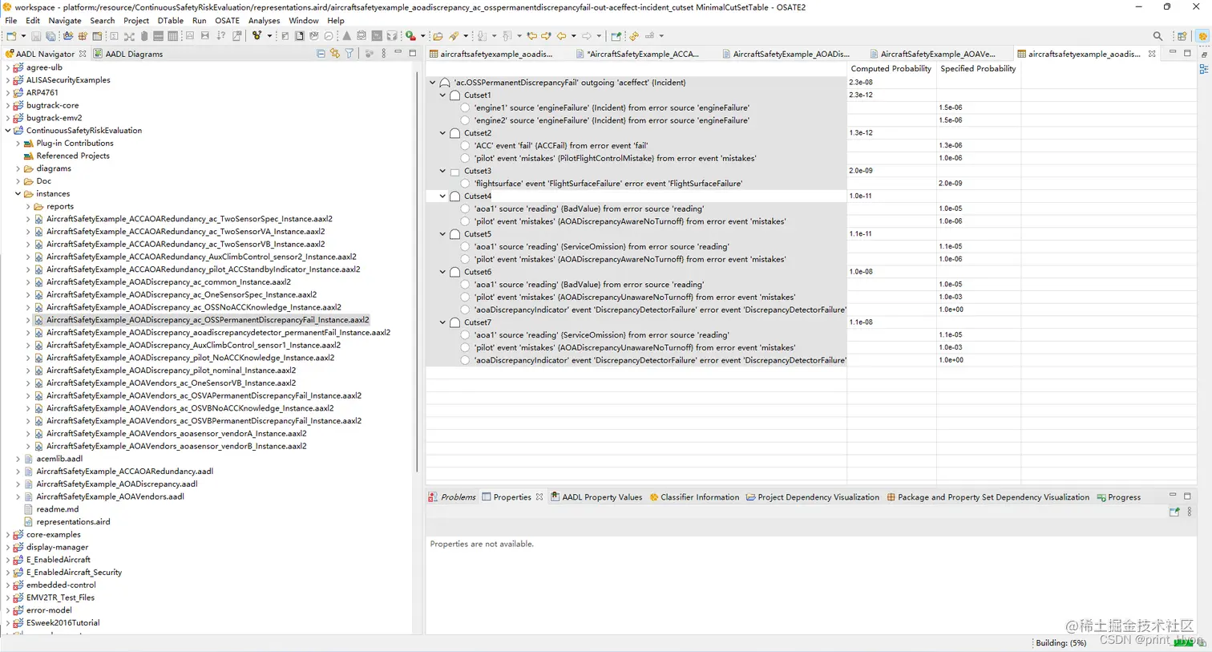Close the AADL Navigator view tab
This screenshot has height=652, width=1212.
(x=83, y=54)
